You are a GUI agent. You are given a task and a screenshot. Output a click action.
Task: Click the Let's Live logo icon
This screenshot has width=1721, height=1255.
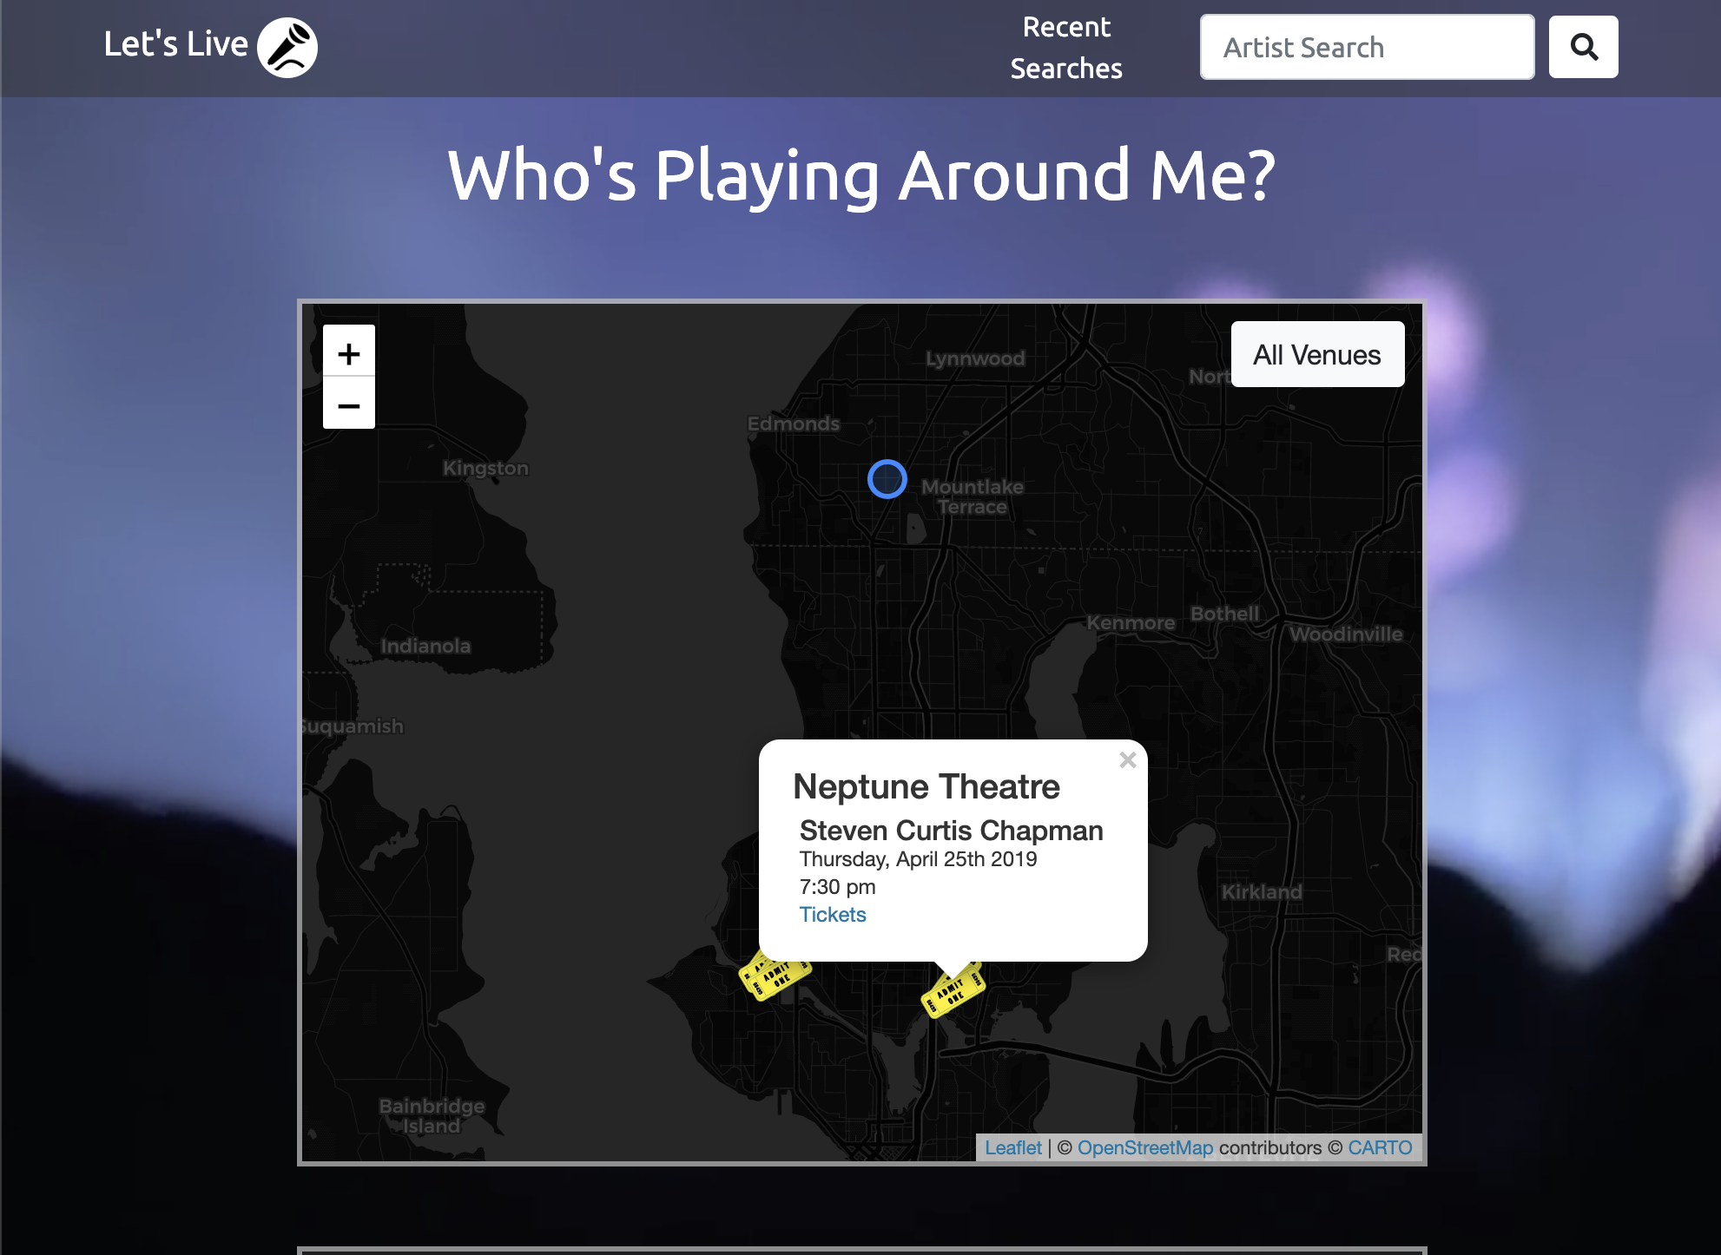pos(287,47)
